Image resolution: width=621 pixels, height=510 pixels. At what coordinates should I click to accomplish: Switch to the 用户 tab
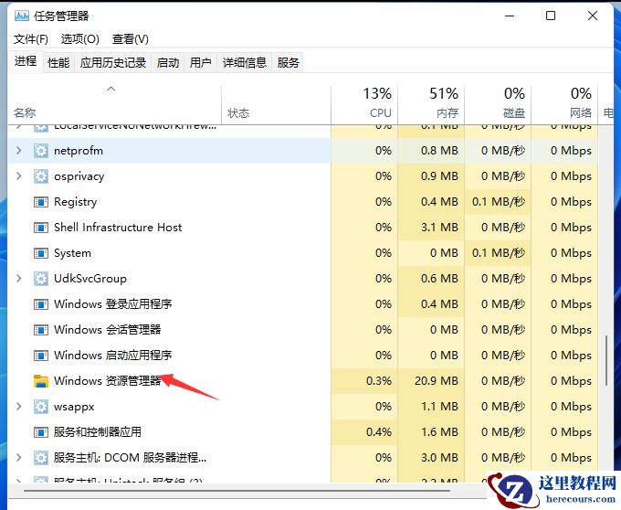[x=200, y=63]
